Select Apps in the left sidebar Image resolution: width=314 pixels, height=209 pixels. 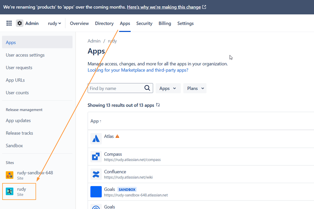pyautogui.click(x=37, y=42)
